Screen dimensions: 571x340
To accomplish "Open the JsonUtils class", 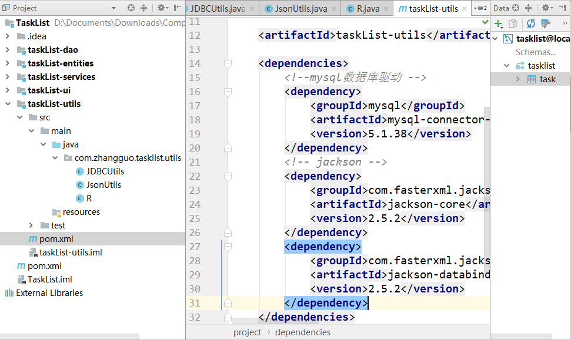I will coord(103,185).
